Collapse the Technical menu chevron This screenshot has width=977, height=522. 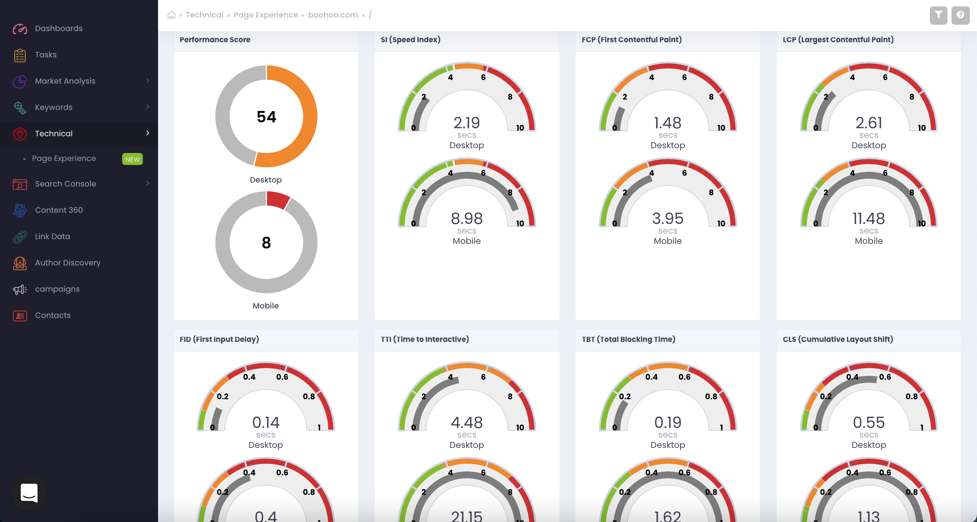(148, 133)
